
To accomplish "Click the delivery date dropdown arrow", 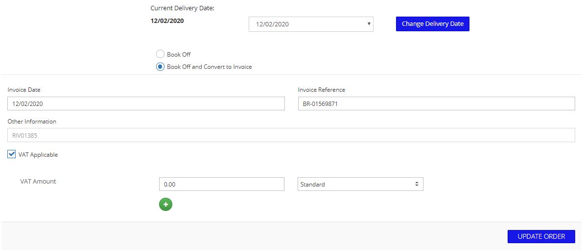I will pyautogui.click(x=369, y=24).
